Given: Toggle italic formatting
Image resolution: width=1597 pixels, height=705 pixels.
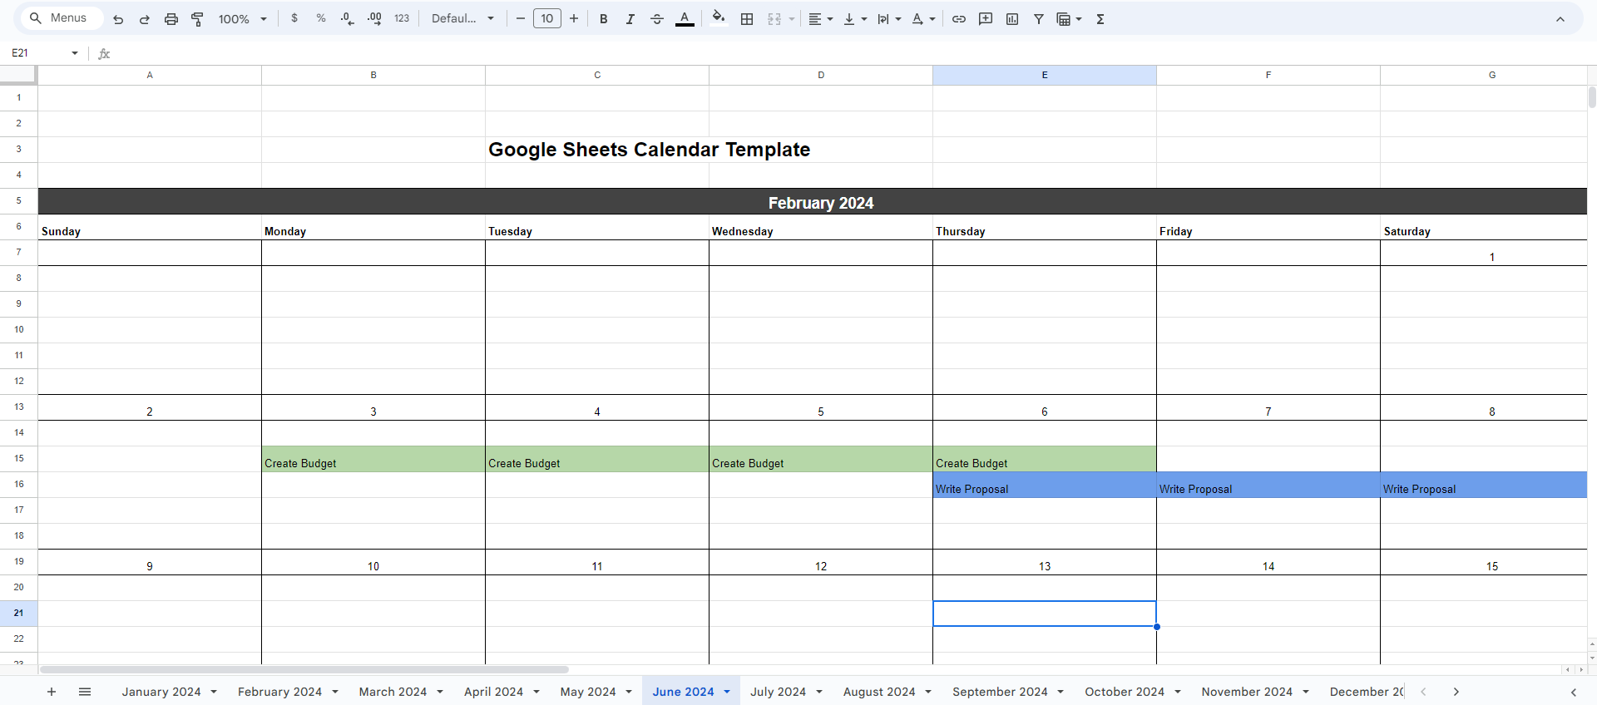Looking at the screenshot, I should (x=630, y=18).
